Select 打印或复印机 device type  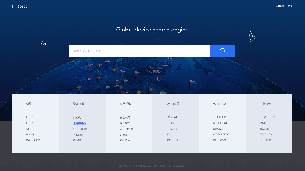point(81,129)
